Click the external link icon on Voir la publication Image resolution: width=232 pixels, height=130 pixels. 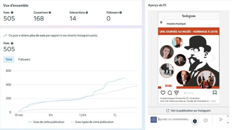pos(168,111)
